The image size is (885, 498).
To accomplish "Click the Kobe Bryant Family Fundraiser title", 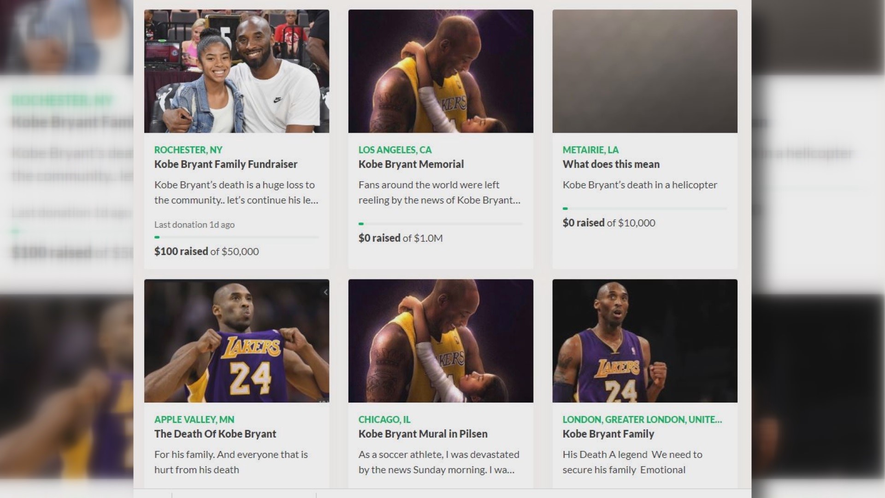I will pos(226,164).
